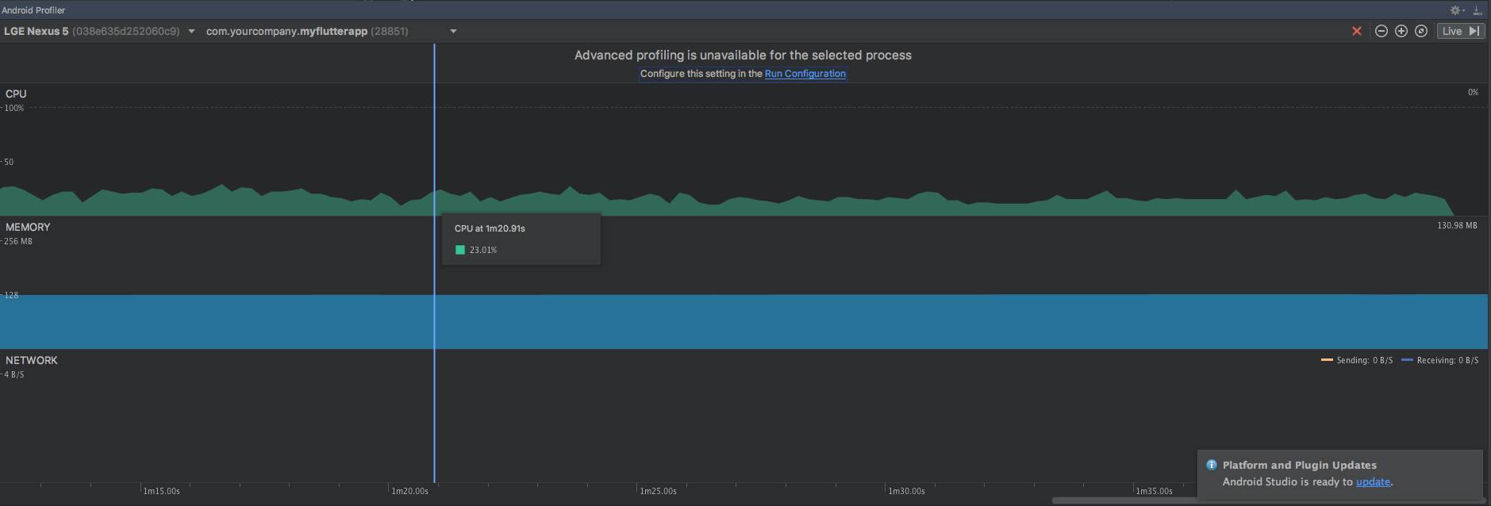Open the CPU profiler graph
1491x506 pixels.
tap(714, 159)
